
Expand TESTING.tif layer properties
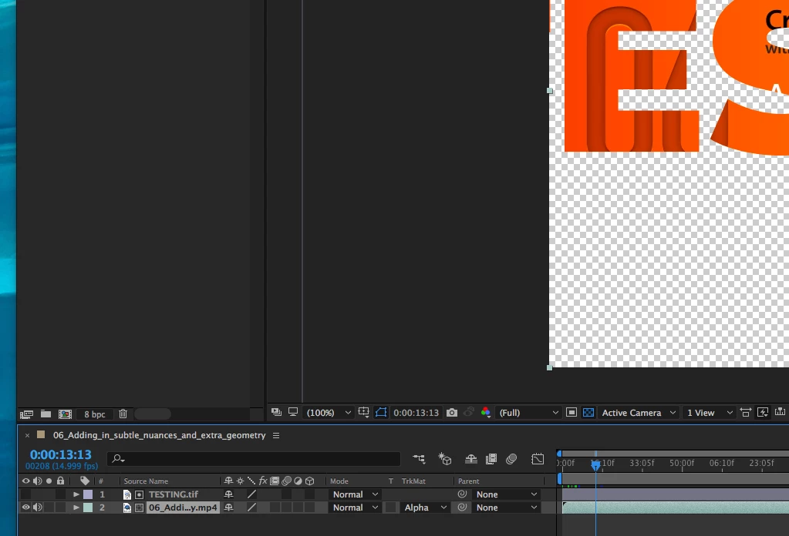click(76, 494)
